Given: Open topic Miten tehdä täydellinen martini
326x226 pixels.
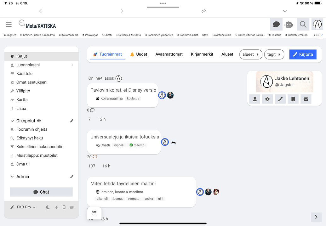Looking at the screenshot, I should [123, 184].
